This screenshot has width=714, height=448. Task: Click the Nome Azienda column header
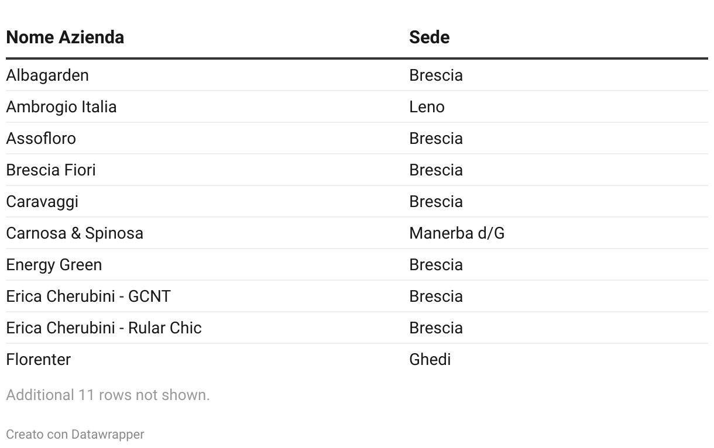point(65,37)
